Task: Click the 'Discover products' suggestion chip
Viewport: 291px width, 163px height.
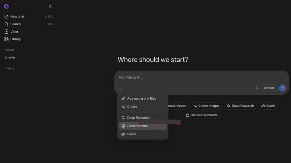Action: tap(201, 115)
